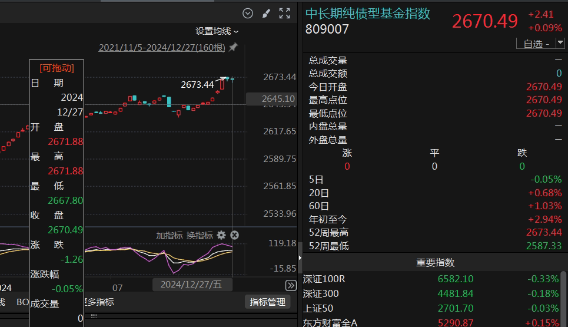Click 换指标 to change indicator
This screenshot has width=568, height=327.
coord(200,236)
